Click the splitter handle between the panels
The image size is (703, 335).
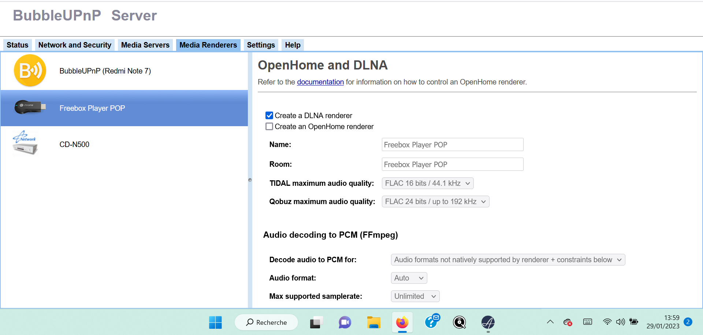pyautogui.click(x=250, y=180)
